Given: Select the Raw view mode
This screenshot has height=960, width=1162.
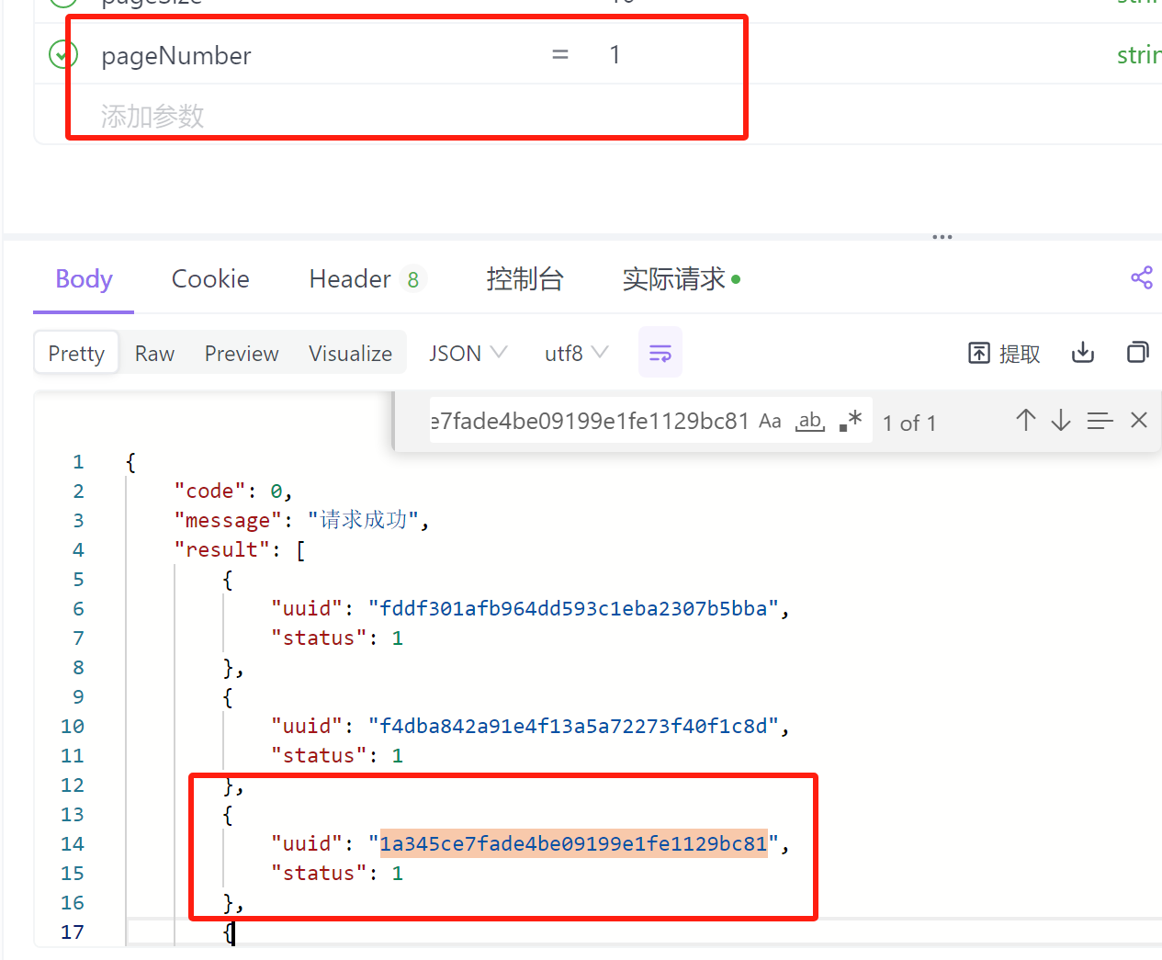Looking at the screenshot, I should tap(154, 354).
